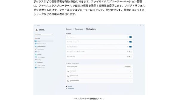Open Bluetooth & devices settings
This screenshot has height=107, width=191.
pyautogui.click(x=41, y=44)
